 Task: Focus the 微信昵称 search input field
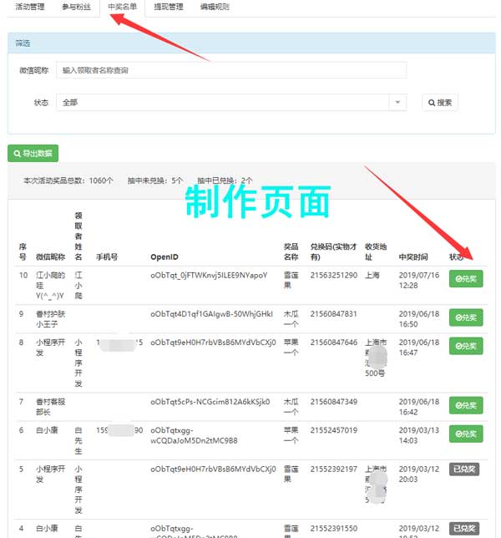(231, 70)
